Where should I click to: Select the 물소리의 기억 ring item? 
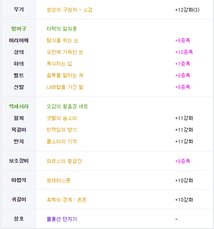click(x=62, y=142)
